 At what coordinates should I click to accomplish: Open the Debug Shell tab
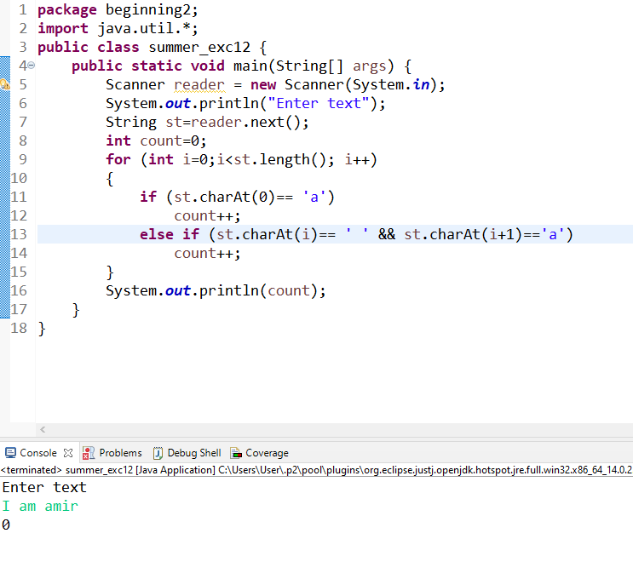coord(193,453)
